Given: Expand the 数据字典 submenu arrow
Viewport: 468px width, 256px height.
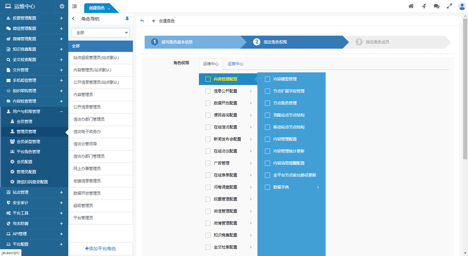Looking at the screenshot, I should [x=318, y=187].
